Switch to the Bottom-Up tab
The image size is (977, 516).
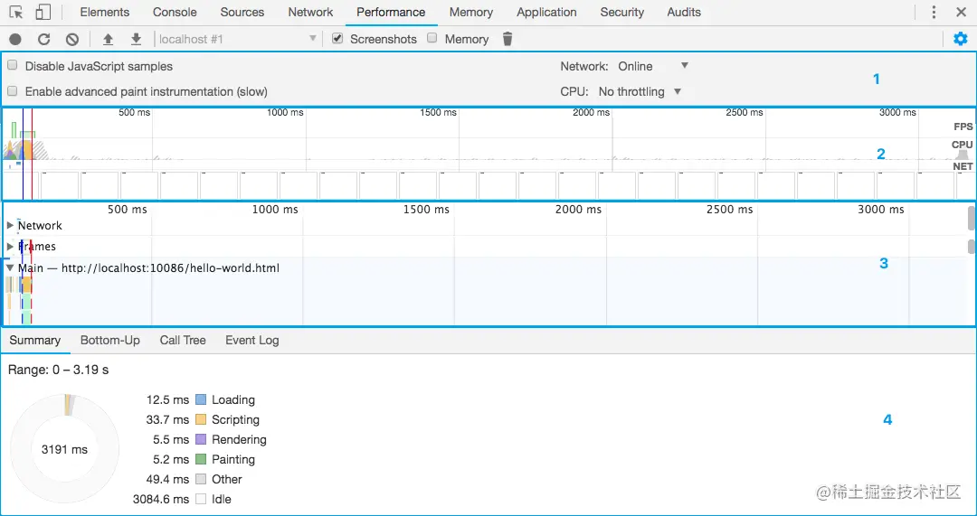click(x=110, y=340)
